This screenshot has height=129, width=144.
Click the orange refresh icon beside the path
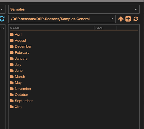click(136, 19)
